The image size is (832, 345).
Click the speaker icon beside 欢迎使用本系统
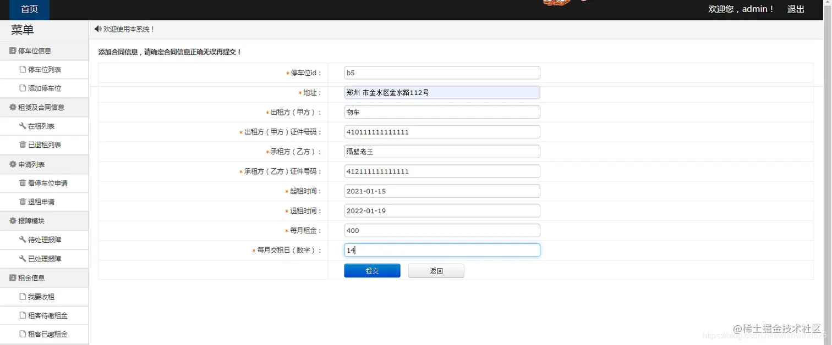coord(98,29)
